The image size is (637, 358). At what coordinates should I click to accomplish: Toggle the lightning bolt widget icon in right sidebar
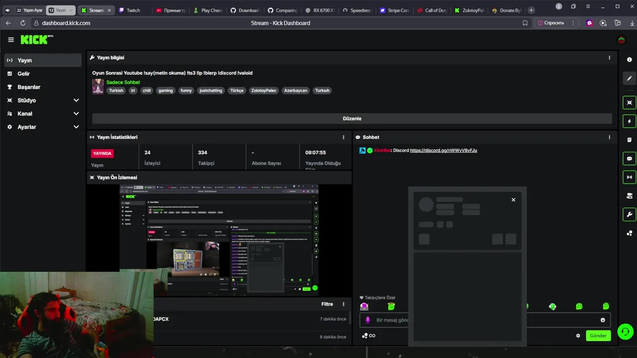point(630,121)
